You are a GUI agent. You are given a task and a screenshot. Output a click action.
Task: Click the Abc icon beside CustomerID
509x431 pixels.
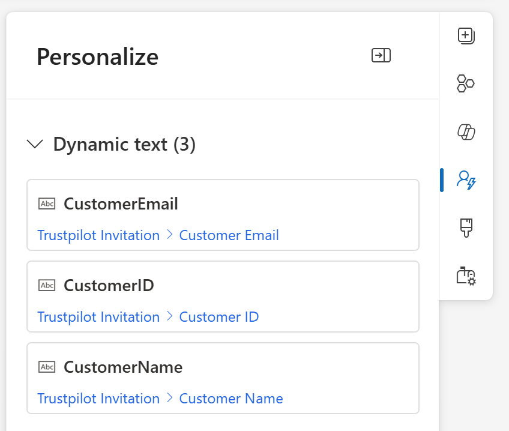tap(47, 285)
